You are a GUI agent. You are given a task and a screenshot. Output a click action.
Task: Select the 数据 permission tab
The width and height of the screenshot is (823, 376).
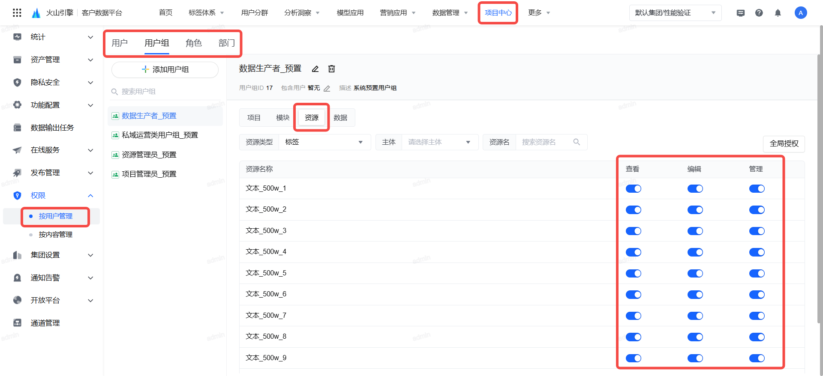[x=340, y=118]
